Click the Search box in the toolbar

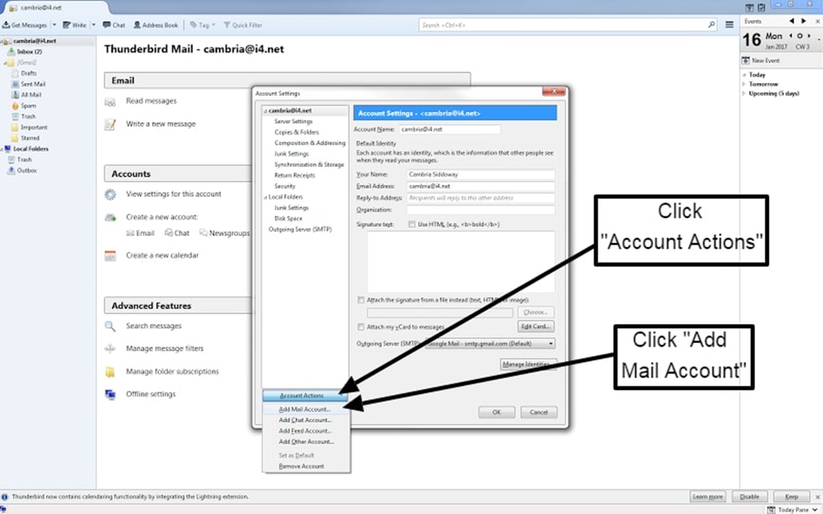click(568, 25)
